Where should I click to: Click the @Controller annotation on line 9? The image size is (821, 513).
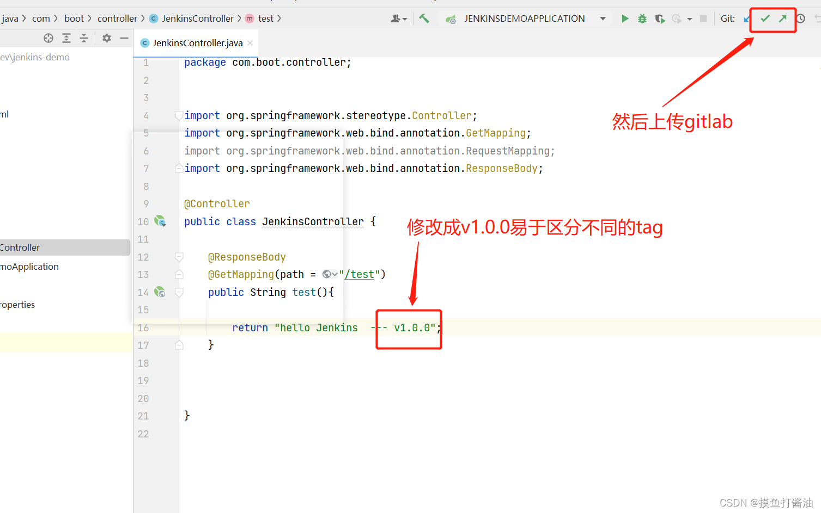click(x=217, y=203)
